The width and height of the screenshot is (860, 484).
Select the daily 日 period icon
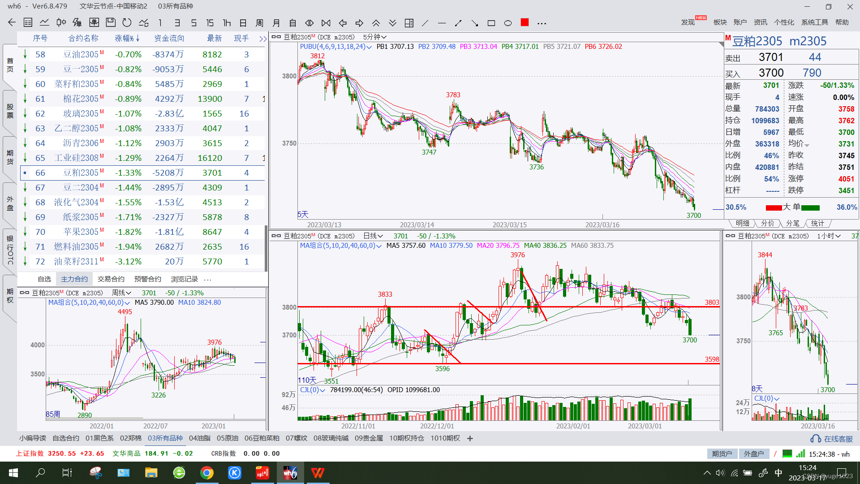tap(243, 22)
